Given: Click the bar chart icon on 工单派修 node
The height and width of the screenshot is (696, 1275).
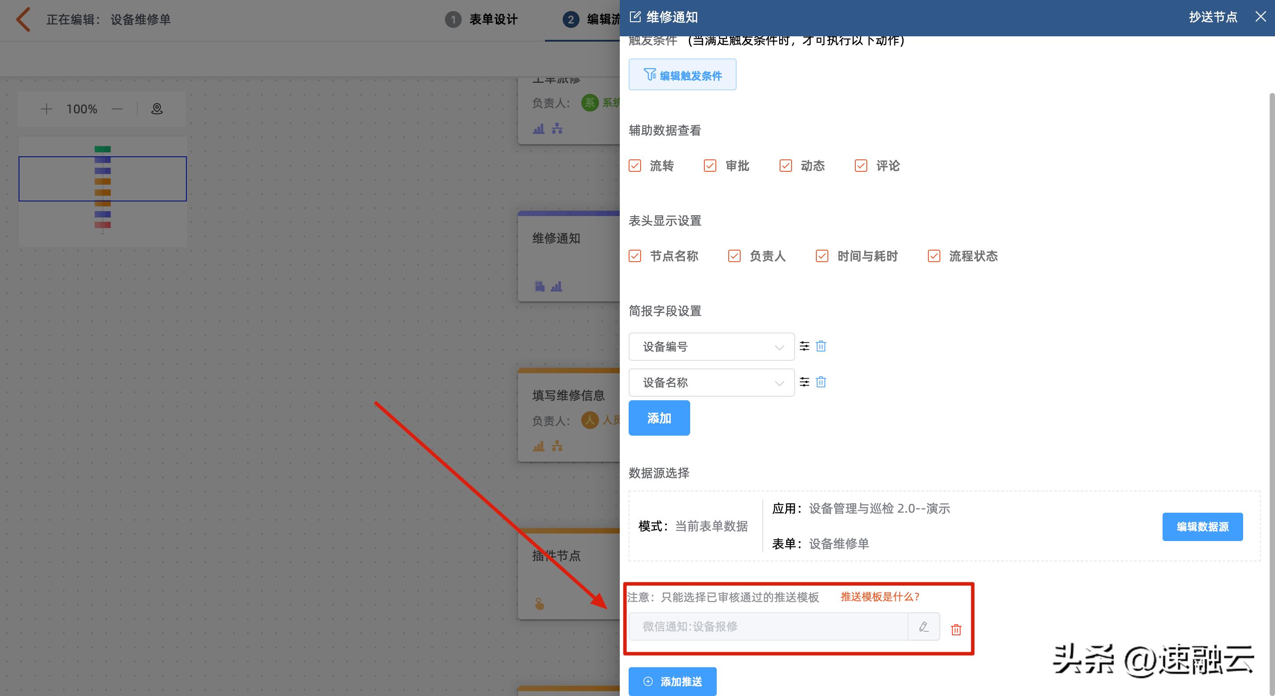Looking at the screenshot, I should pos(538,129).
